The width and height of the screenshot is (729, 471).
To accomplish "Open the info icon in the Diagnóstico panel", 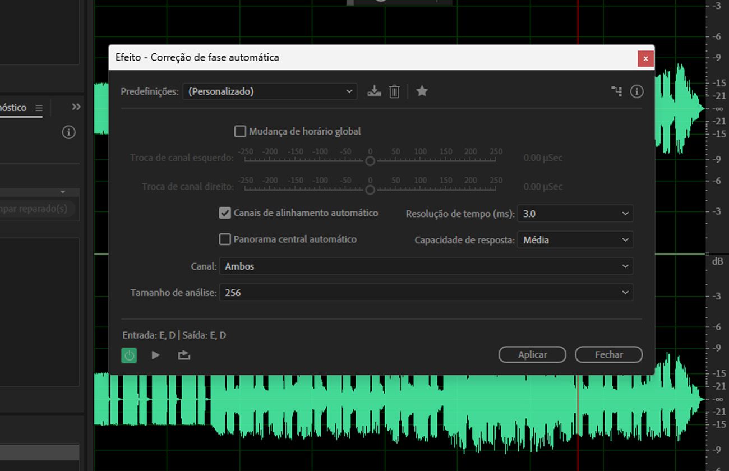I will point(68,132).
